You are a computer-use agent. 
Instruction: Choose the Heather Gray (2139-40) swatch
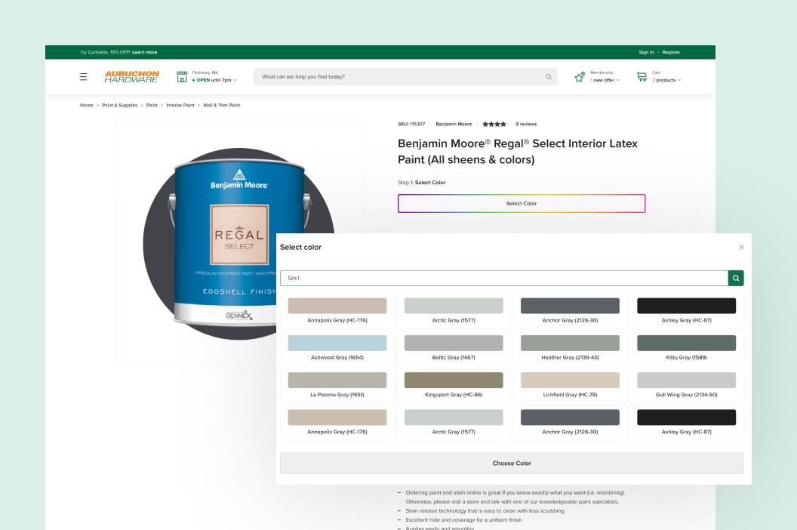click(570, 348)
